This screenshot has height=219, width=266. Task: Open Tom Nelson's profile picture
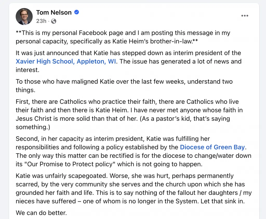(x=24, y=16)
